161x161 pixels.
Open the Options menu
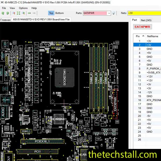(x=23, y=8)
